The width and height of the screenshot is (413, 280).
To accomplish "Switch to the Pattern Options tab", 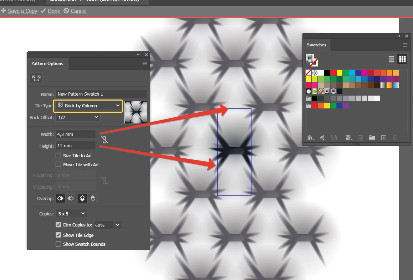I will (47, 63).
